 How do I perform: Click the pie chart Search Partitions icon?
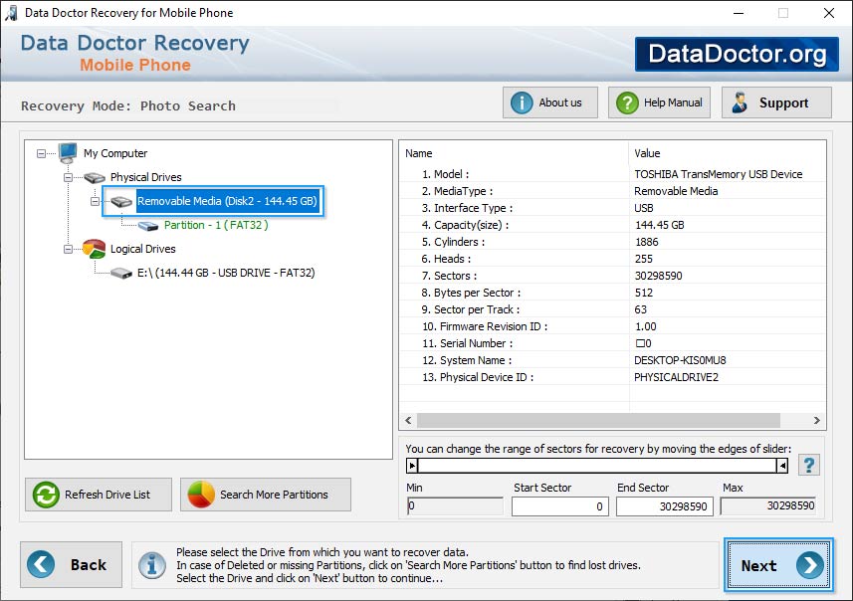click(201, 495)
